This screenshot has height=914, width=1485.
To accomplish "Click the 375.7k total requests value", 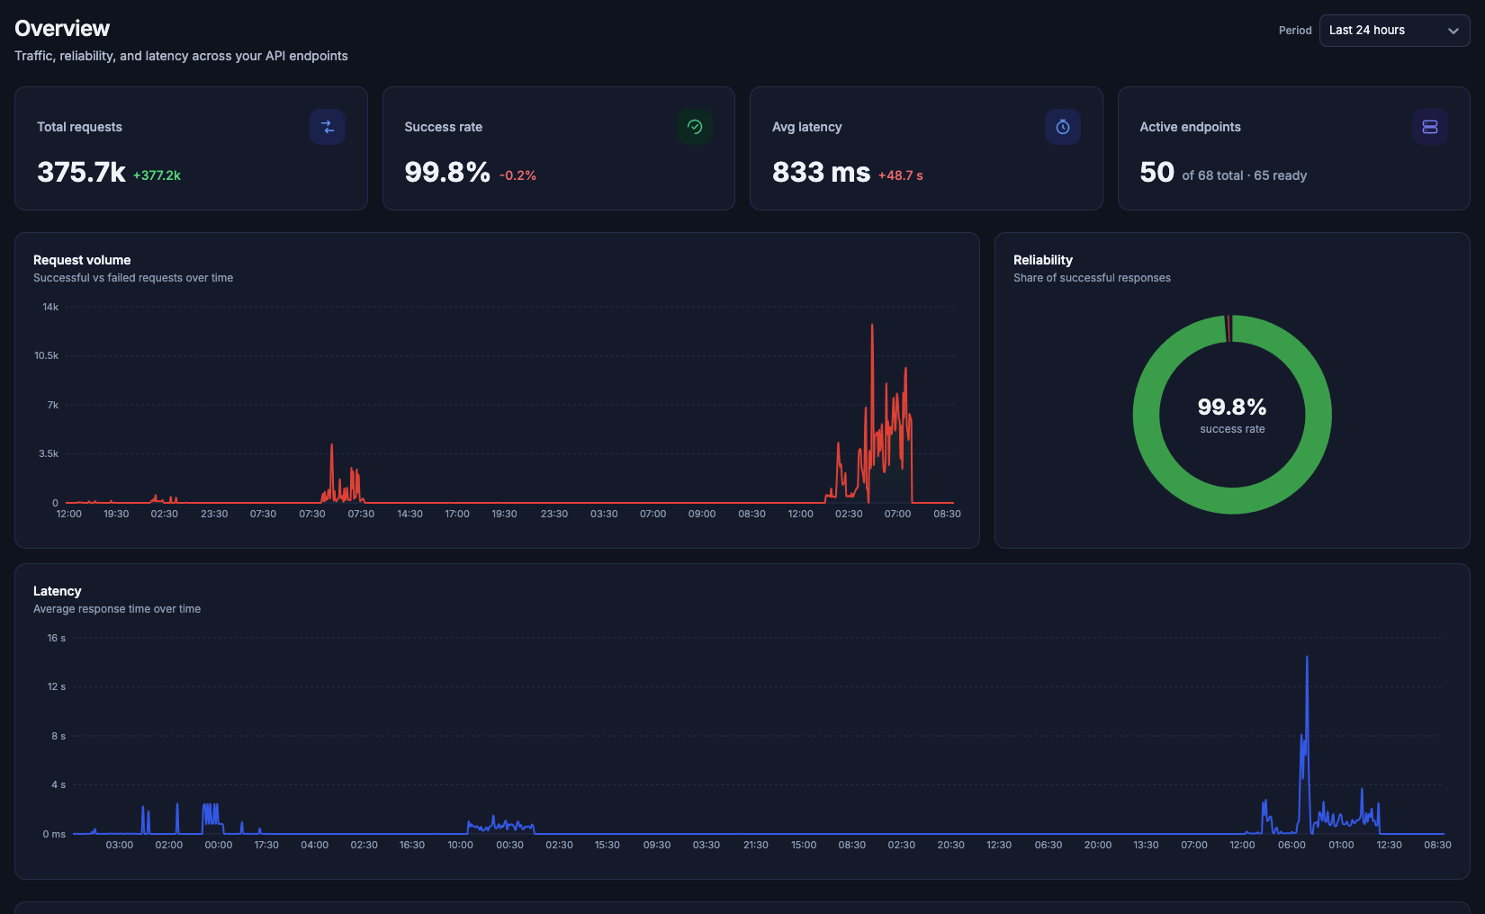I will click(x=81, y=172).
